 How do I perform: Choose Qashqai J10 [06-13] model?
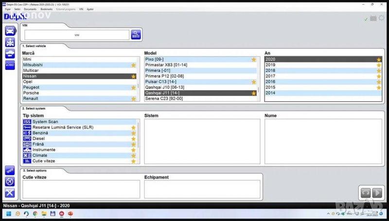click(x=164, y=87)
